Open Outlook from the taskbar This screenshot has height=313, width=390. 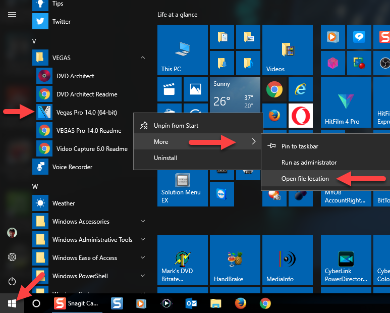pos(191,303)
